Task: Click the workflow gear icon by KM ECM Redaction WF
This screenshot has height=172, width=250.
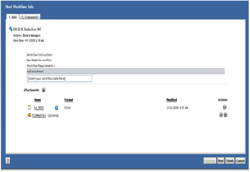Action: click(x=11, y=29)
